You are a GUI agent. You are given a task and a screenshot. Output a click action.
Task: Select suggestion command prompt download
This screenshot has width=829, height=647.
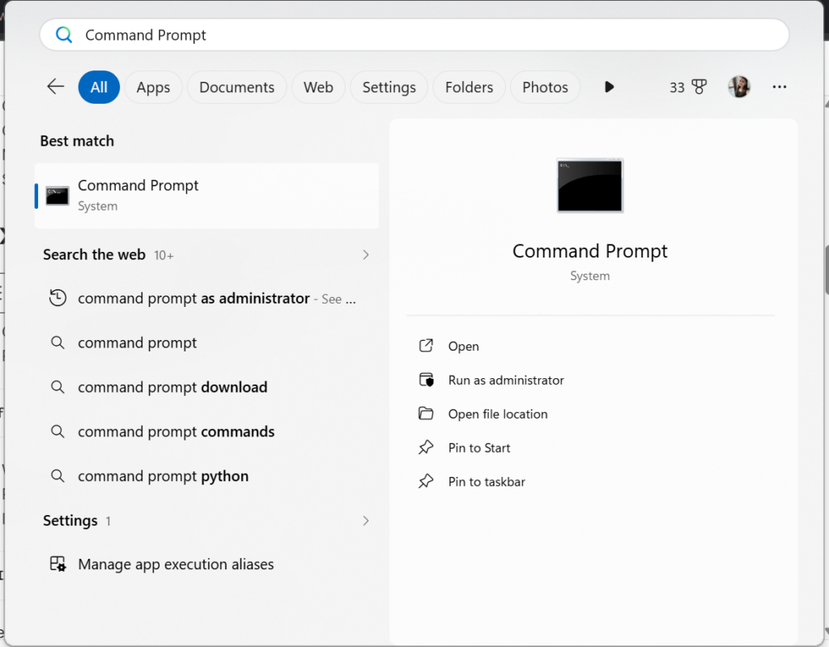[206, 387]
